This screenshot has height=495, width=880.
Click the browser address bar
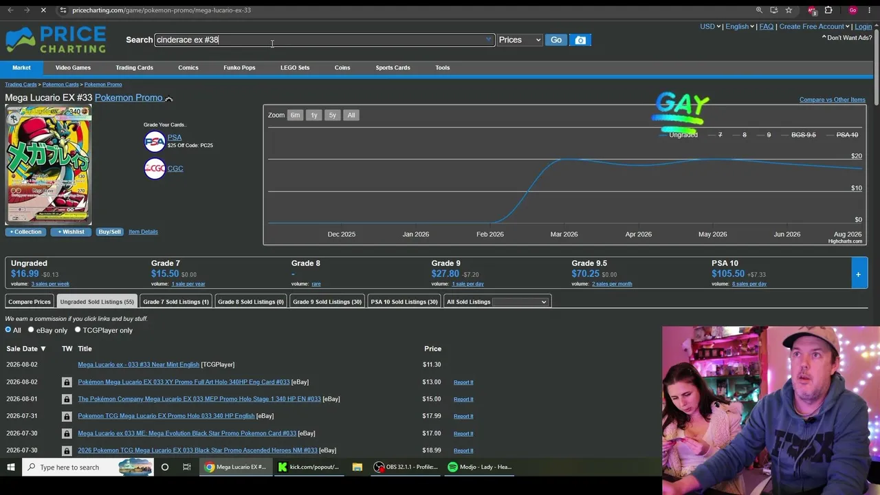coord(406,10)
